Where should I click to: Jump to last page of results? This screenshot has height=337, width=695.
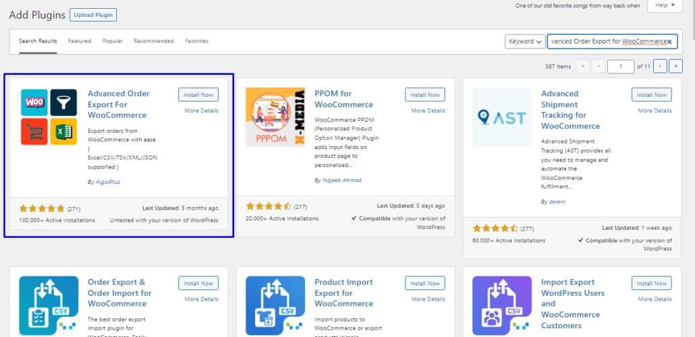click(675, 66)
